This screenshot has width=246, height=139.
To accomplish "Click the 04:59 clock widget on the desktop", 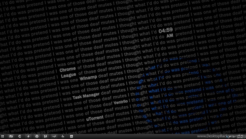I will [x=166, y=30].
